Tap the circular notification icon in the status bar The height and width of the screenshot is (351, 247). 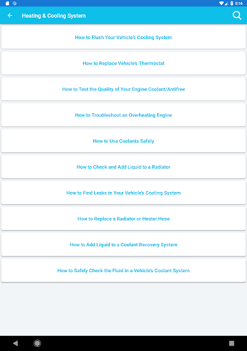[x=14, y=3]
